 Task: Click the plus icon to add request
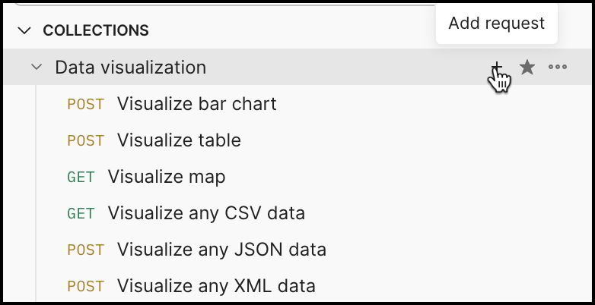[496, 68]
